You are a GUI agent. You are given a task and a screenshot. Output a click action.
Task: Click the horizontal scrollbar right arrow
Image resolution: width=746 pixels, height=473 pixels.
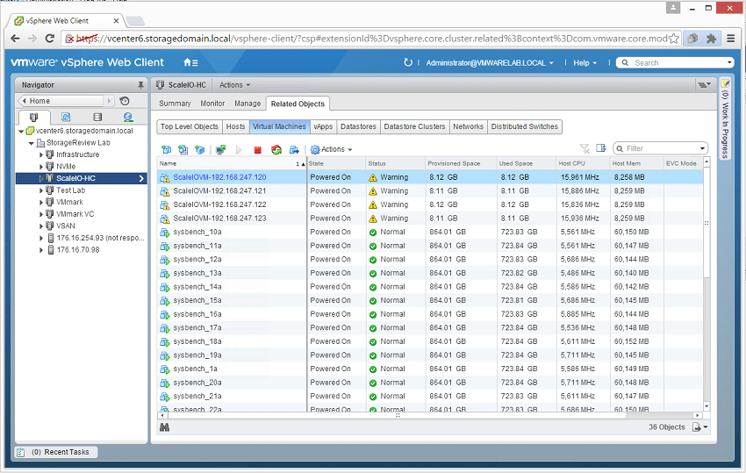pyautogui.click(x=697, y=415)
